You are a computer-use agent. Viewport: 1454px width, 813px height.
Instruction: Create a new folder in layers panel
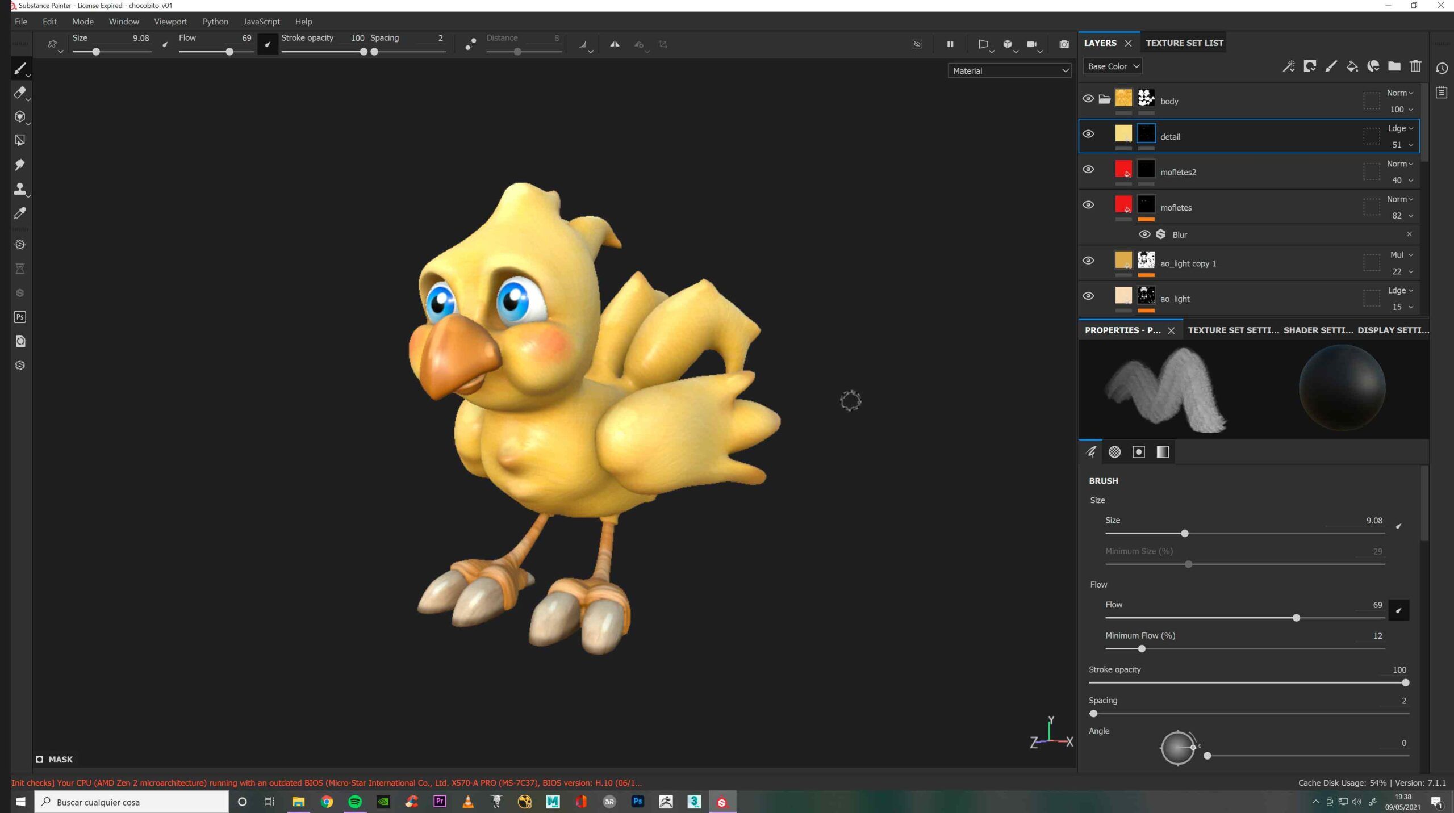(1394, 66)
